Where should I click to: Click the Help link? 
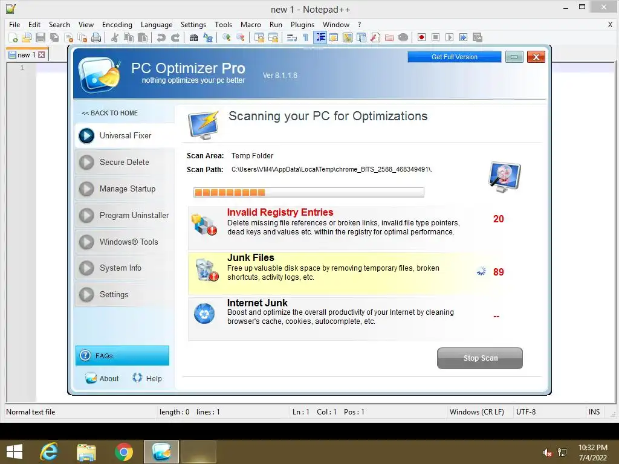147,378
